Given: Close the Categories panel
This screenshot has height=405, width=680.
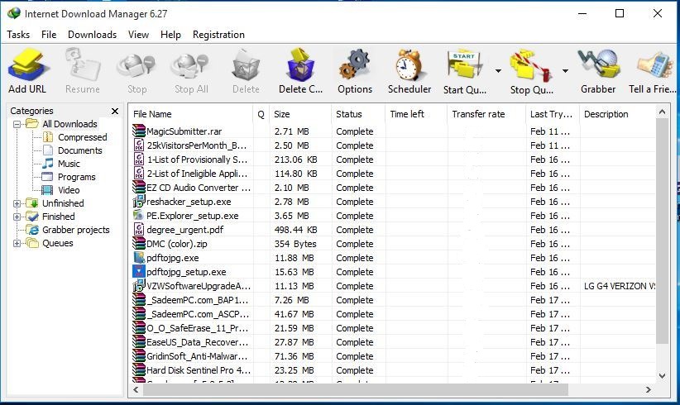Looking at the screenshot, I should point(115,112).
